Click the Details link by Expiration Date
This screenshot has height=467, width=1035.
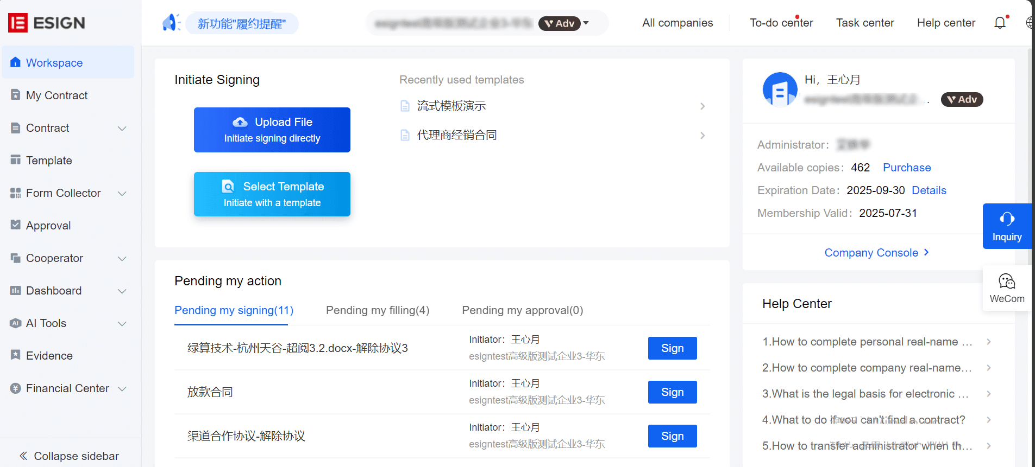(x=929, y=190)
